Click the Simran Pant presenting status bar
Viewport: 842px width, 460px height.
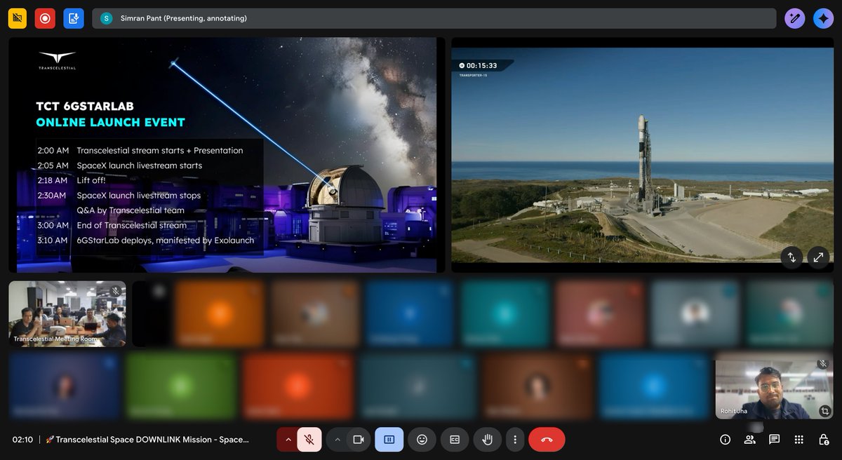tap(434, 18)
